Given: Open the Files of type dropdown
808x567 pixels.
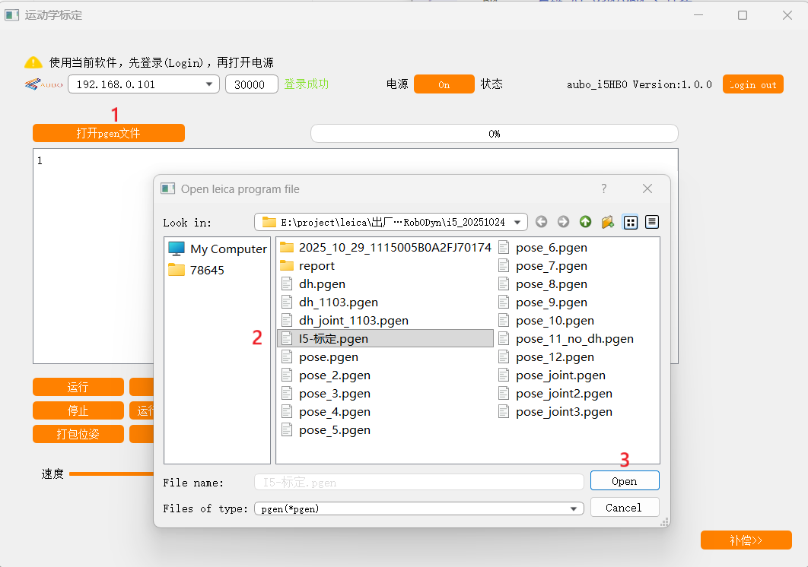Looking at the screenshot, I should tap(572, 508).
